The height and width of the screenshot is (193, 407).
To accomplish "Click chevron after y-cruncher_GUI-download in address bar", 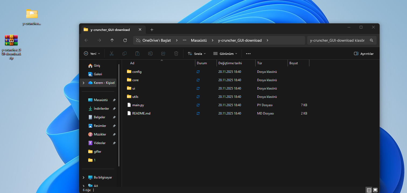I will click(267, 40).
